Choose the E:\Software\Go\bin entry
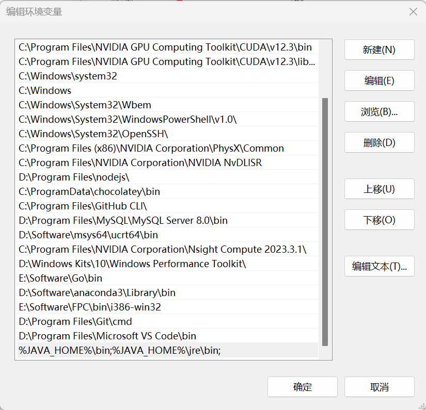This screenshot has width=426, height=410. [x=60, y=278]
